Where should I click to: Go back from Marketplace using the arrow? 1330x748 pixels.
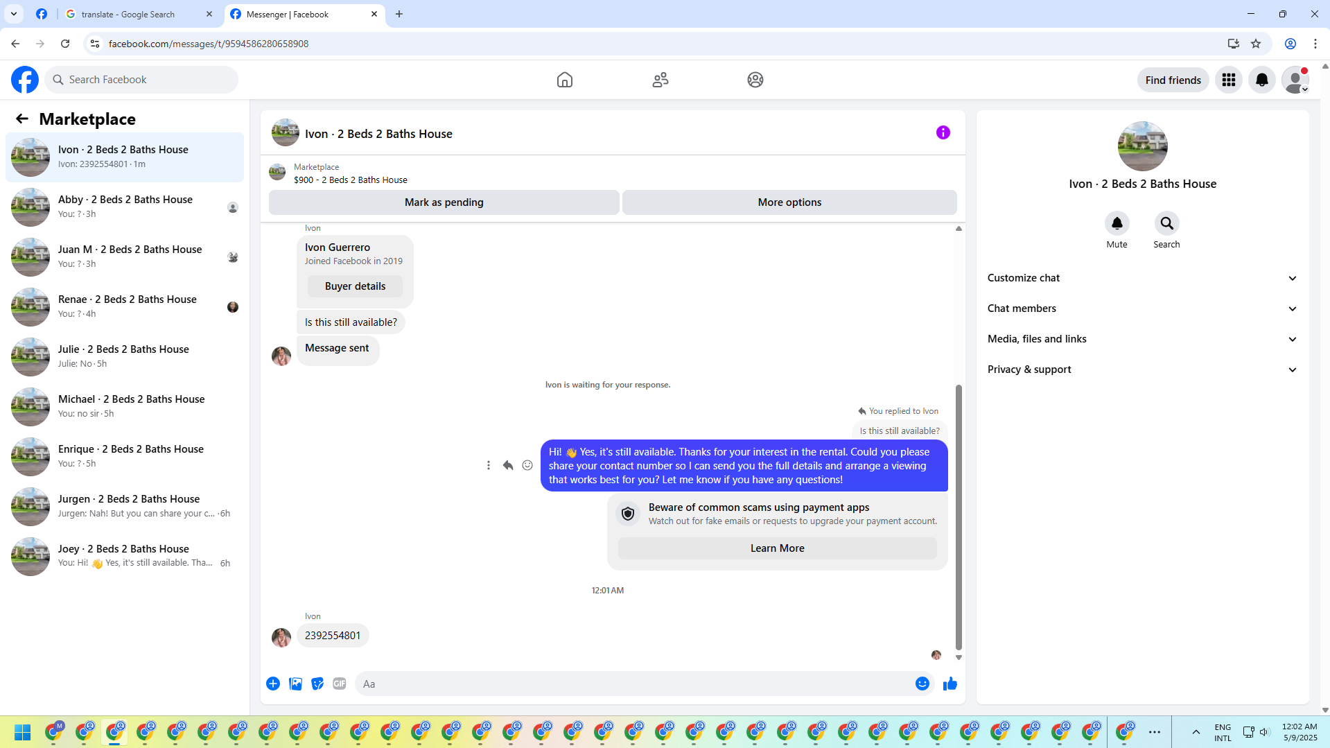[22, 119]
